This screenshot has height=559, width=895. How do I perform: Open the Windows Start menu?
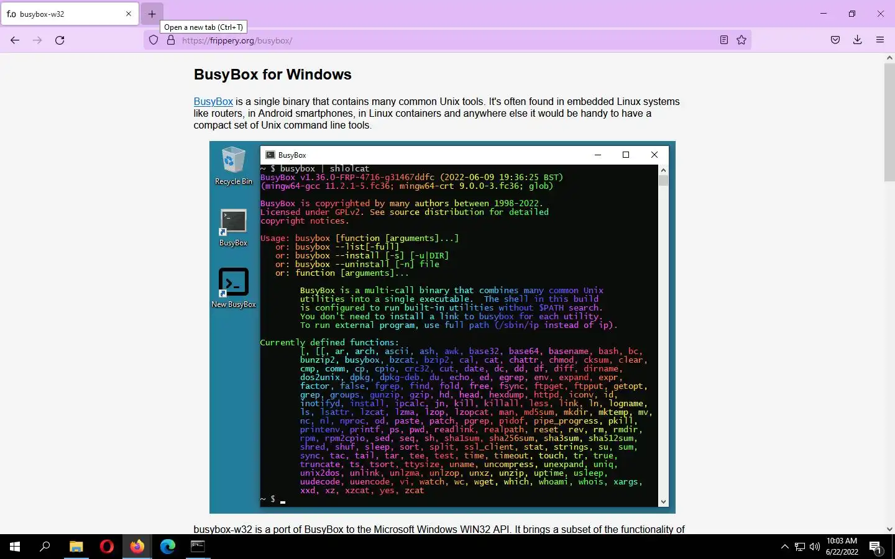coord(15,547)
